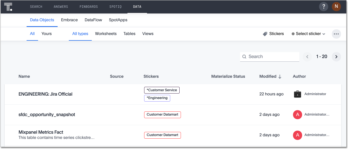Open sfdc_opportunity_snapshot data object
This screenshot has height=149, width=348.
tap(47, 115)
